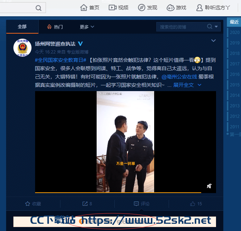Click the search magnifier icon at top
The width and height of the screenshot is (241, 231).
click(38, 8)
